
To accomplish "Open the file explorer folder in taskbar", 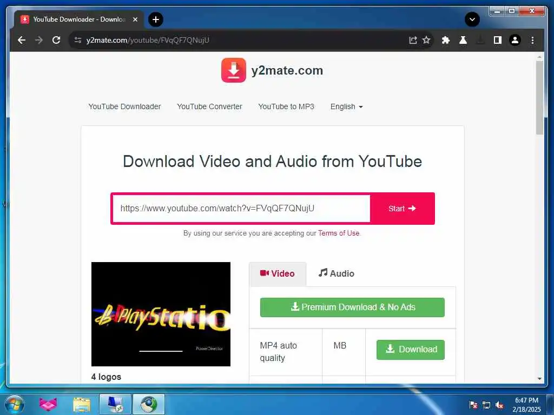I will (x=82, y=404).
